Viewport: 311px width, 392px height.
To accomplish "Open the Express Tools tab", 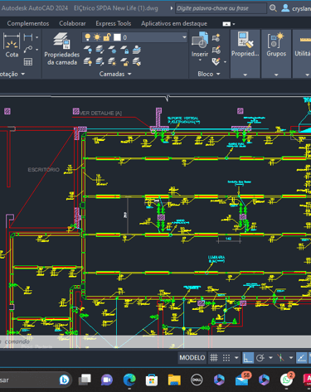I will coord(114,23).
